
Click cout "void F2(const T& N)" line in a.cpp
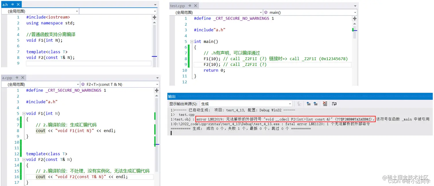(x=82, y=177)
